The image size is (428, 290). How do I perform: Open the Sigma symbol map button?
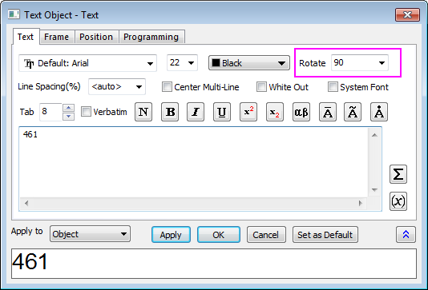click(398, 174)
